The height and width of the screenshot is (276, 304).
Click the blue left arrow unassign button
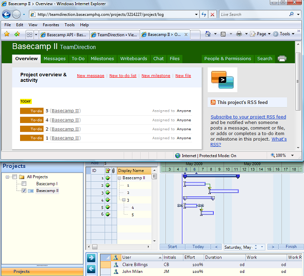point(91,269)
